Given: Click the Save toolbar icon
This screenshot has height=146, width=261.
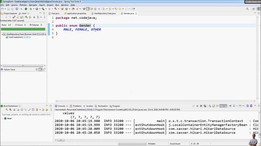Looking at the screenshot, I should (x=9, y=9).
